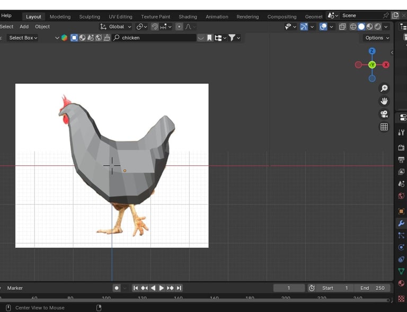Toggle X-ray view in the header
The width and height of the screenshot is (407, 312).
pos(342,26)
